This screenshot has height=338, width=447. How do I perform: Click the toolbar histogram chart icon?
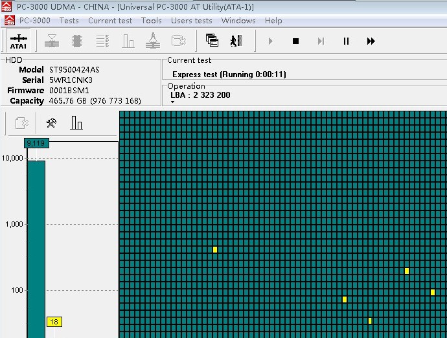click(x=128, y=41)
